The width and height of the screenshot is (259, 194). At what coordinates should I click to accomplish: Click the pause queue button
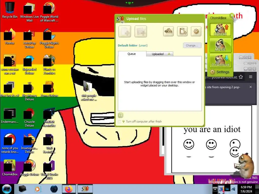tap(121, 115)
